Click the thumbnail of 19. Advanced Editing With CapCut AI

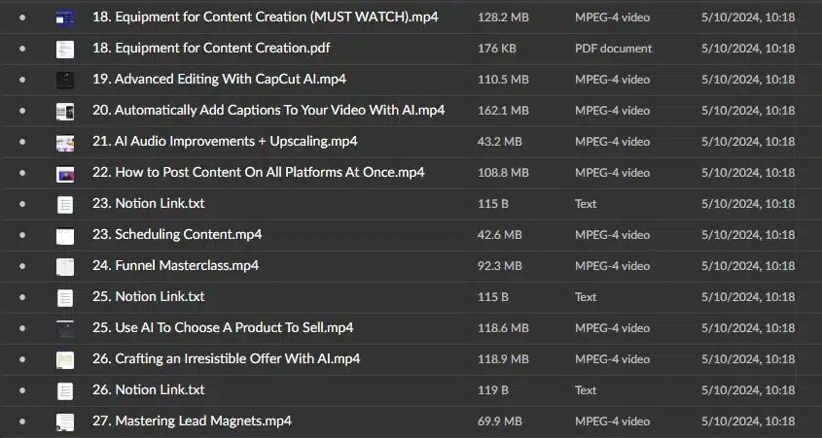(65, 80)
